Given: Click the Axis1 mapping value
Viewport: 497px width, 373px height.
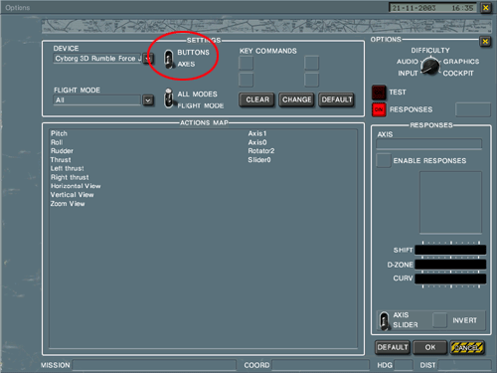Looking at the screenshot, I should [x=257, y=133].
